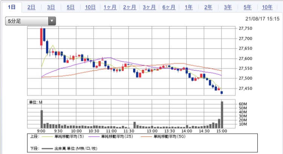Select the 3年 period link
Screen dimensions: 283x154
228,7
